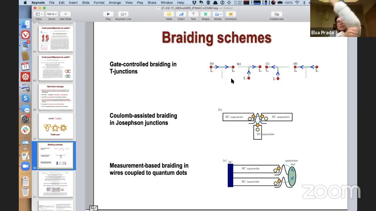The height and width of the screenshot is (211, 376).
Task: Select slide 49 thumbnail in navigator
Action: (x=55, y=68)
